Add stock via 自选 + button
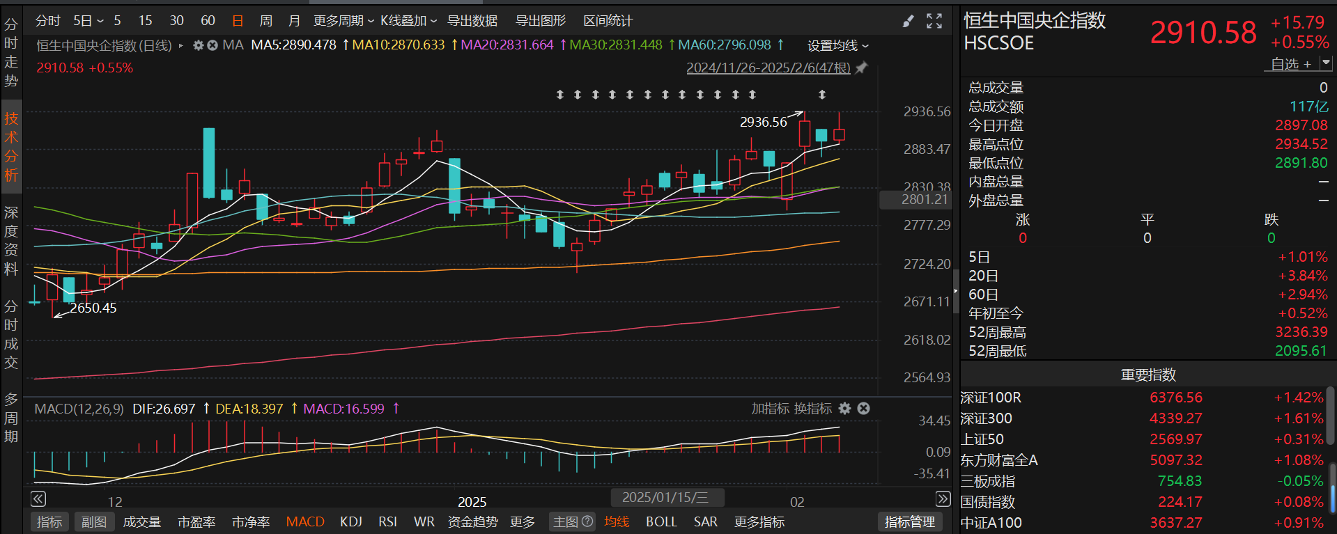 tap(1291, 64)
